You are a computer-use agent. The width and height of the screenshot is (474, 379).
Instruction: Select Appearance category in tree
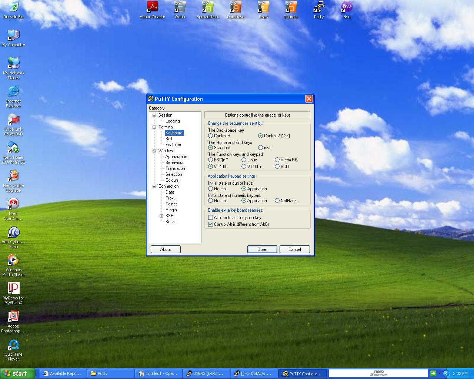click(x=176, y=157)
